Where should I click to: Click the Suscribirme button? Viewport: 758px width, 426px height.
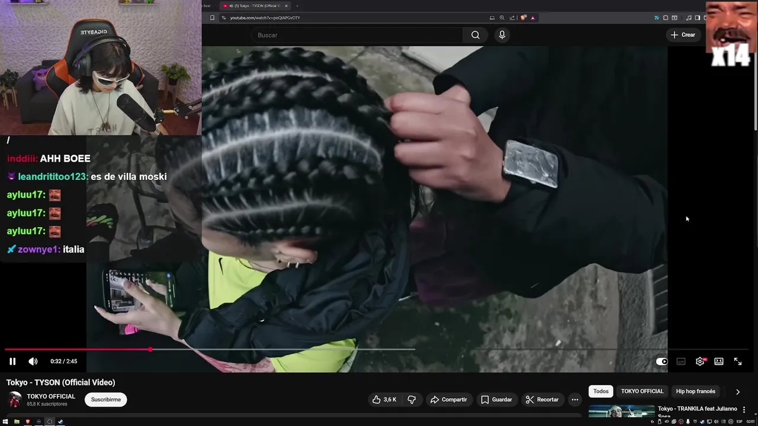(x=106, y=399)
